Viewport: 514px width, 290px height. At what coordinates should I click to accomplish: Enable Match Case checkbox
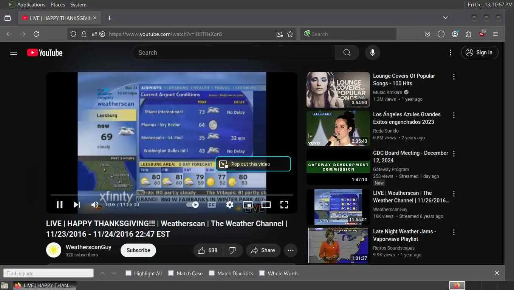coord(171,273)
